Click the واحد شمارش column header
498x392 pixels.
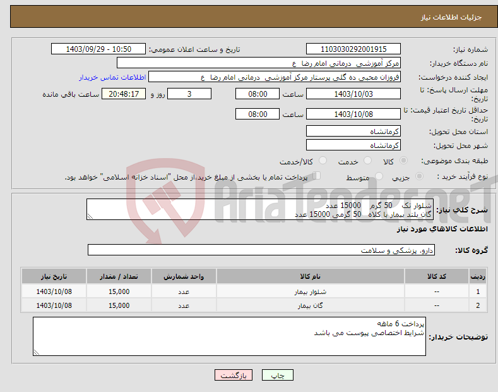(184, 276)
